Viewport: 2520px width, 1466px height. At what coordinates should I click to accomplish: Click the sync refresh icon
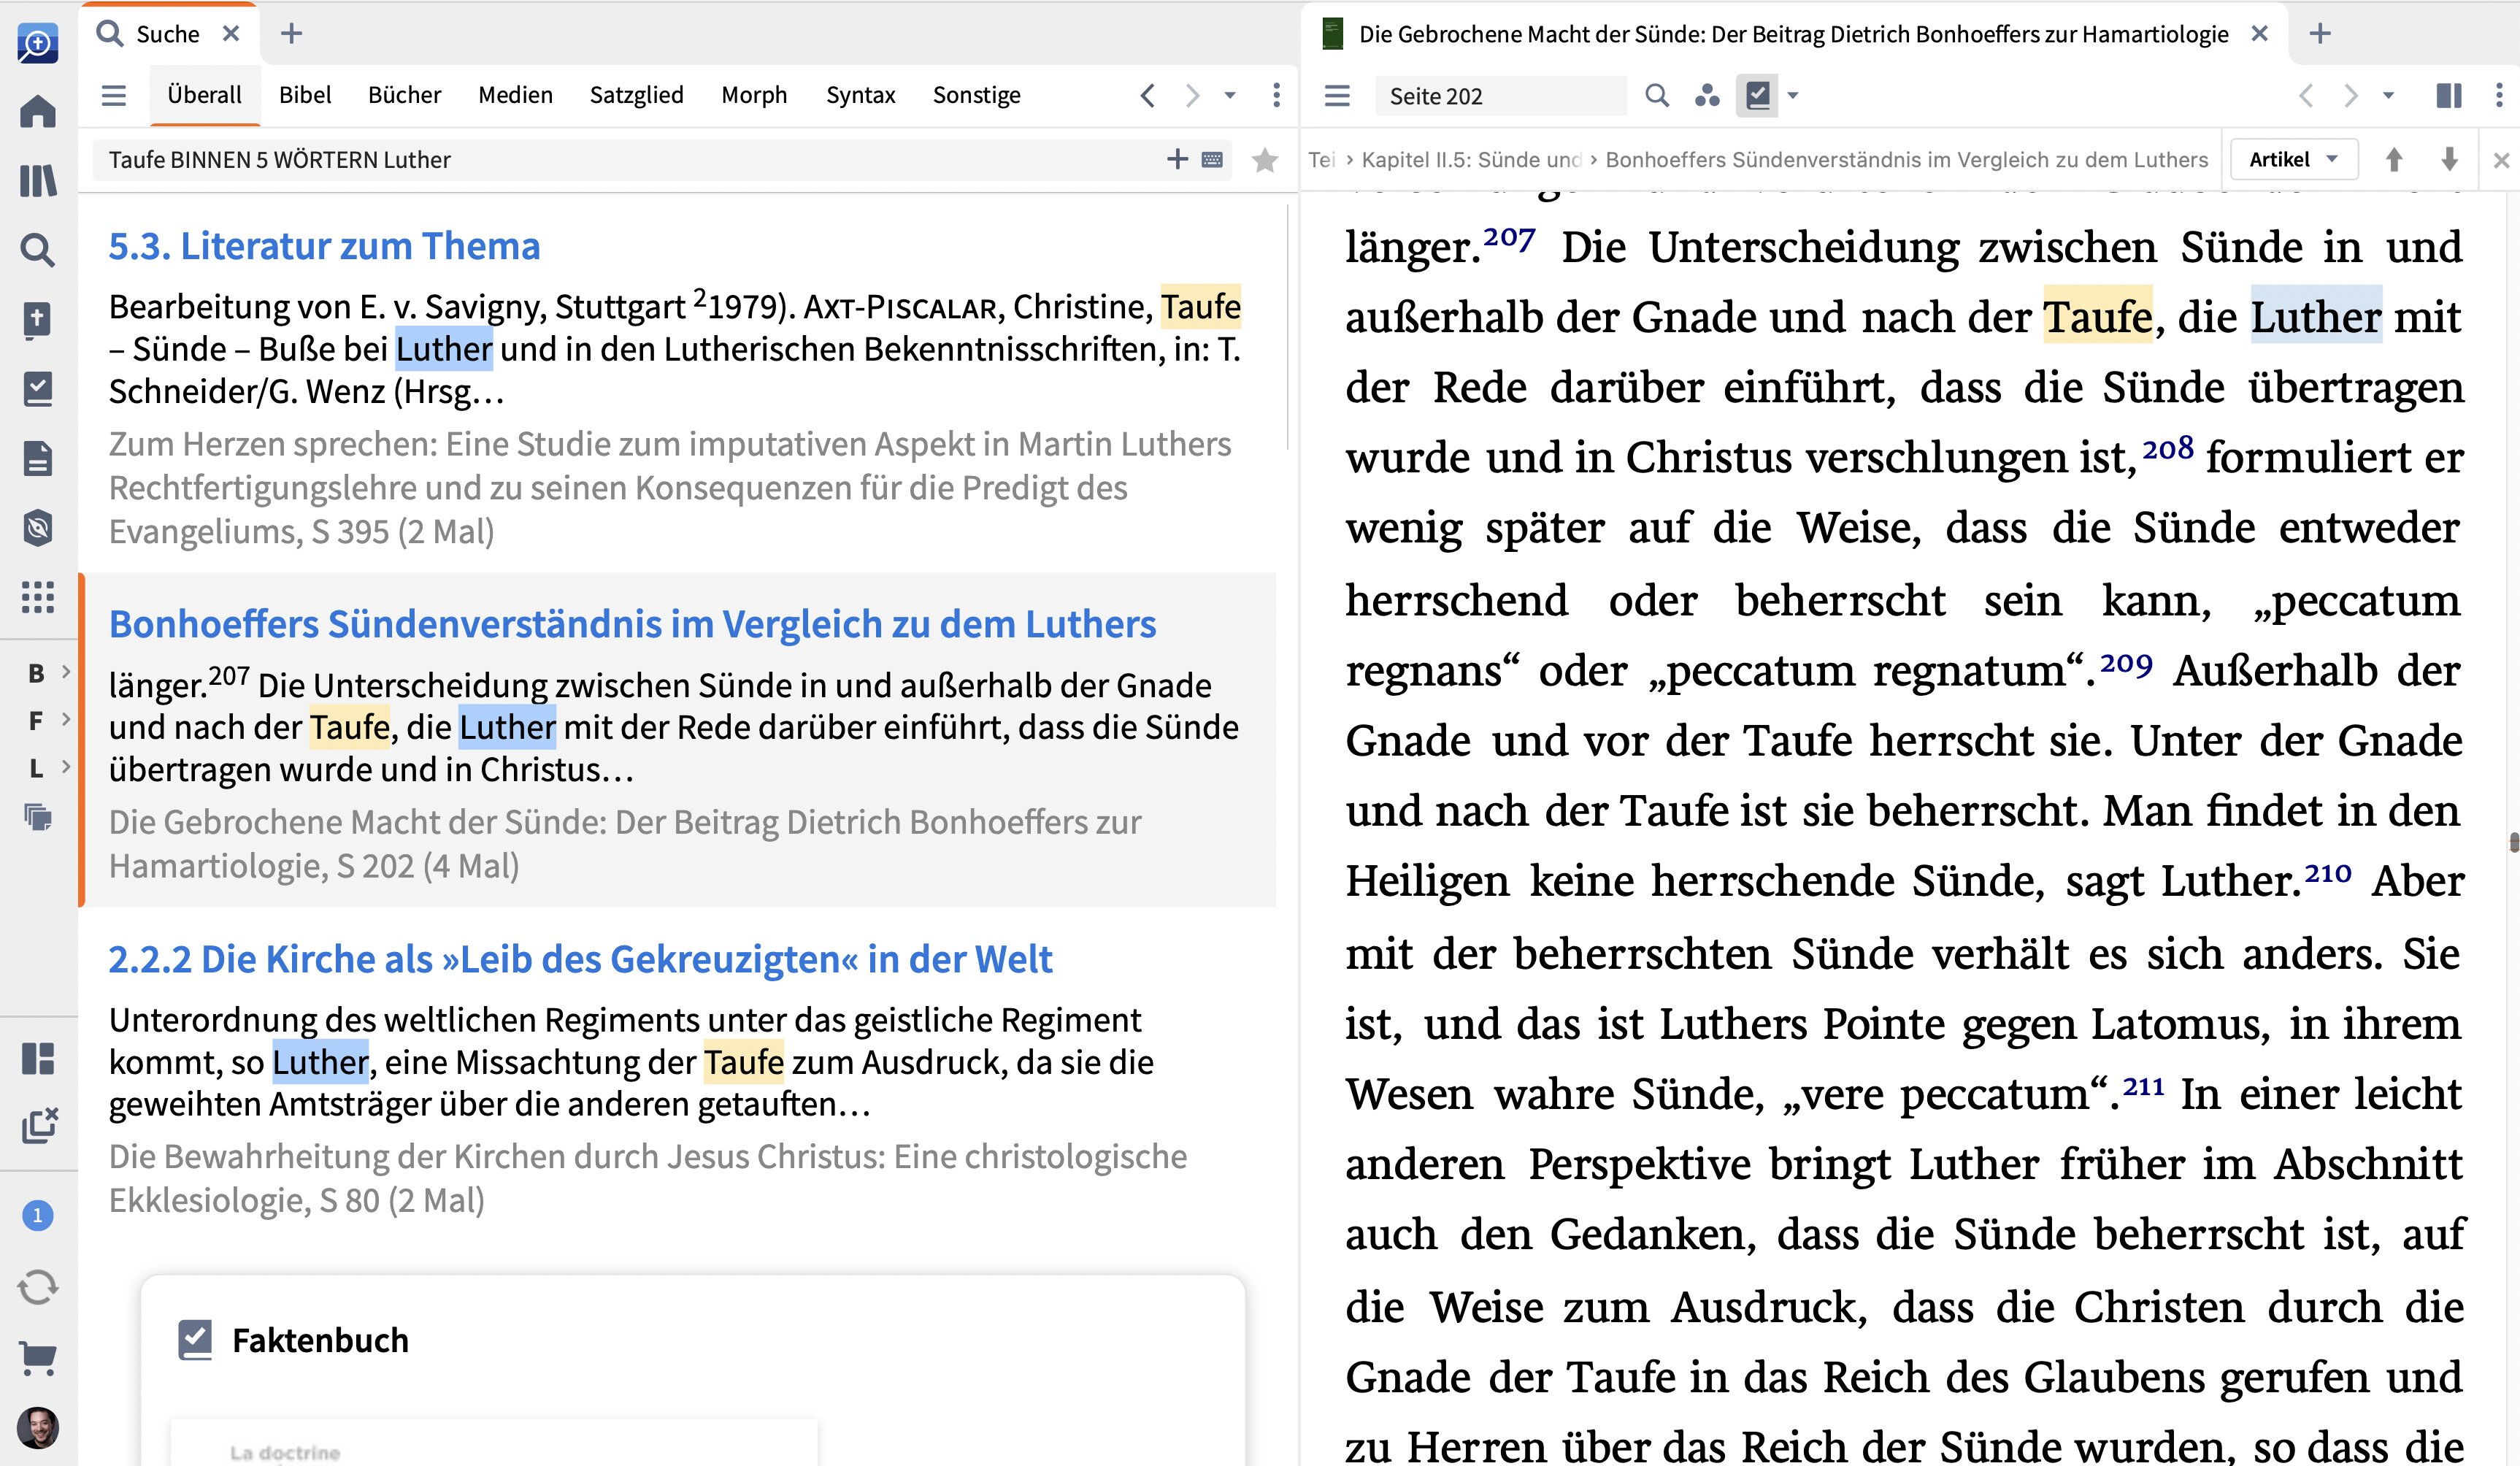tap(38, 1287)
